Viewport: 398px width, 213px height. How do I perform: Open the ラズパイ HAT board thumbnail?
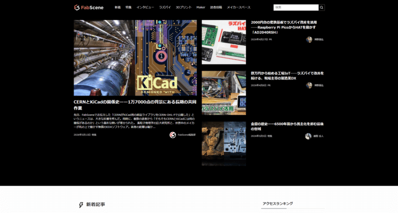coord(224,42)
